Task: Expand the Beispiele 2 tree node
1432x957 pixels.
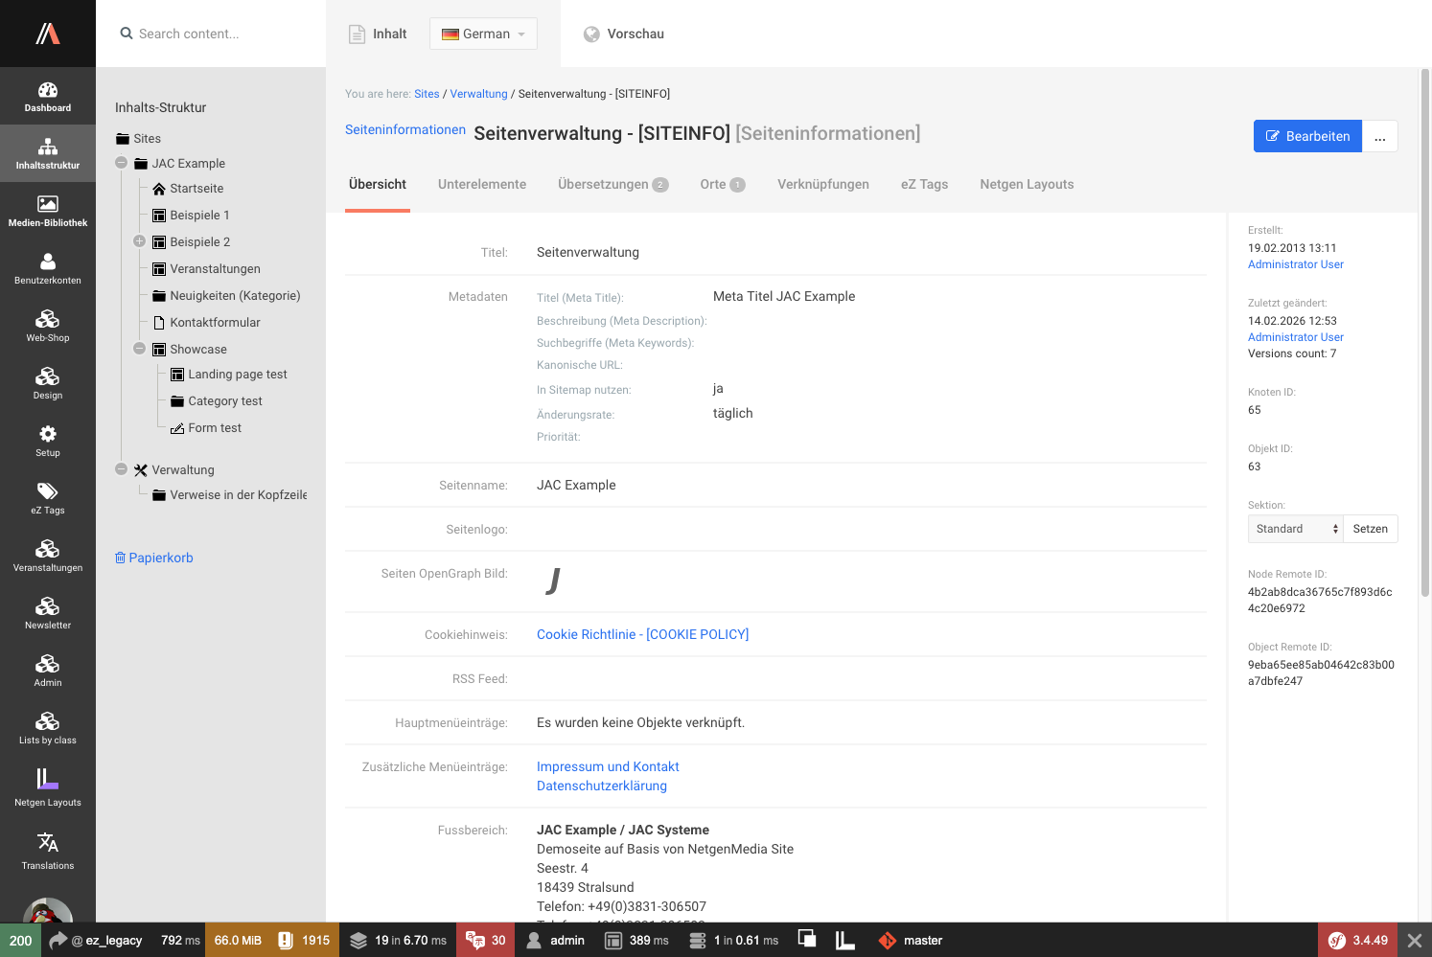Action: [139, 241]
